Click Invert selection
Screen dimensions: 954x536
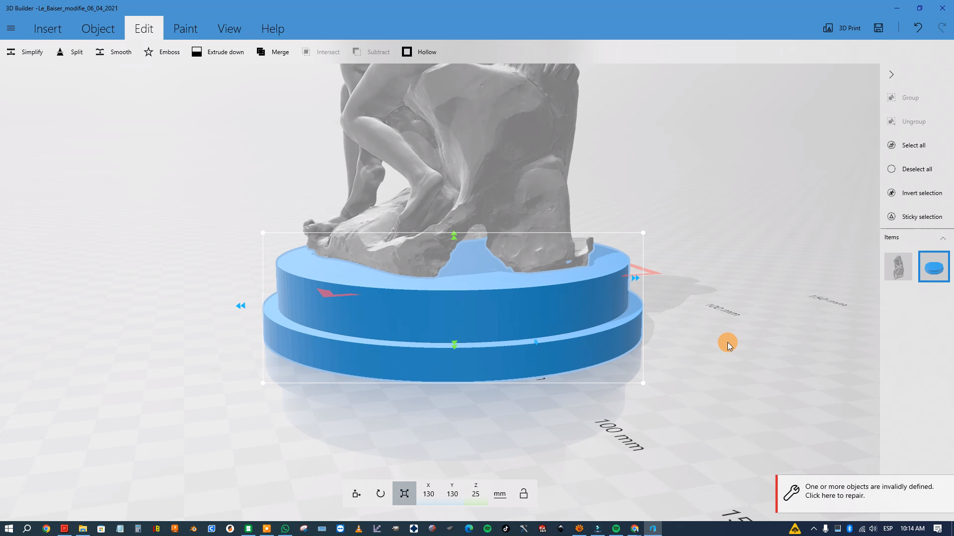915,193
